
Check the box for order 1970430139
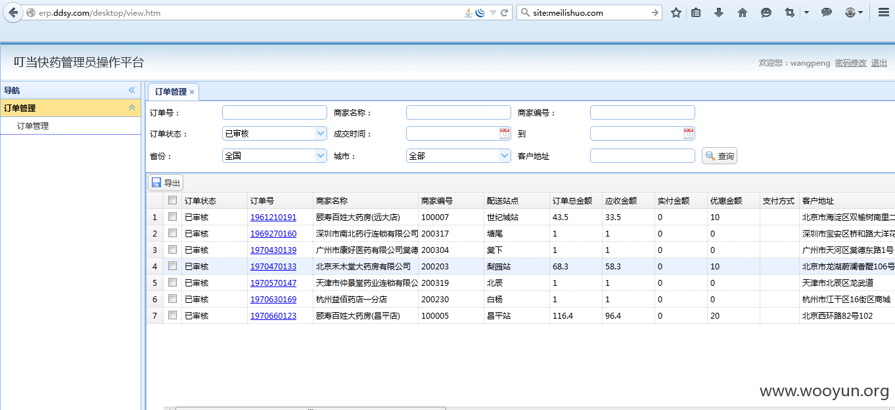[x=172, y=250]
